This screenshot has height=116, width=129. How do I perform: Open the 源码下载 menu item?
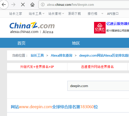coord(74,14)
